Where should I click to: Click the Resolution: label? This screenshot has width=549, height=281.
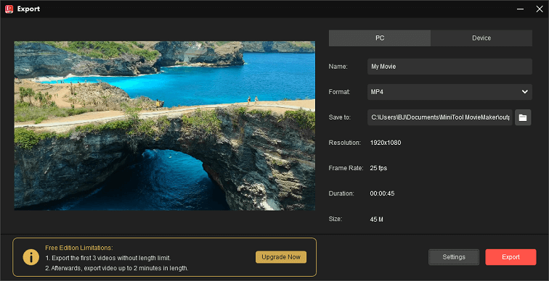click(x=344, y=143)
